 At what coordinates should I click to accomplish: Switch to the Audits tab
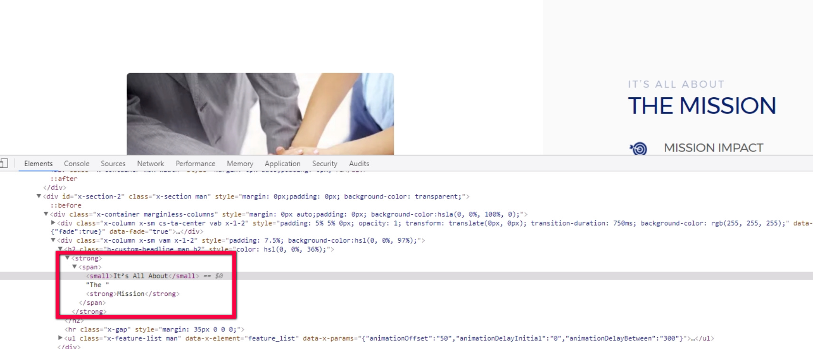pyautogui.click(x=359, y=163)
